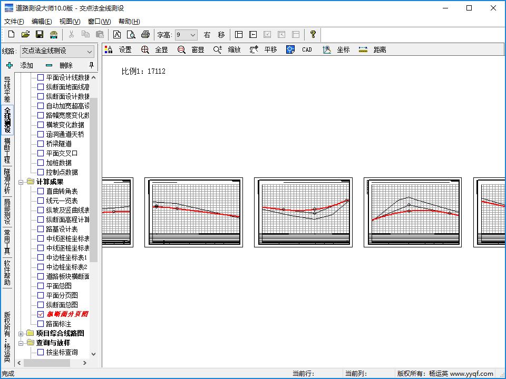Open the 帮助(H) menu
Viewport: 506px width, 379px height.
point(129,21)
